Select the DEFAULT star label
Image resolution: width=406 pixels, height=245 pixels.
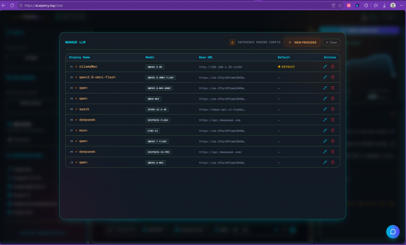tap(286, 66)
